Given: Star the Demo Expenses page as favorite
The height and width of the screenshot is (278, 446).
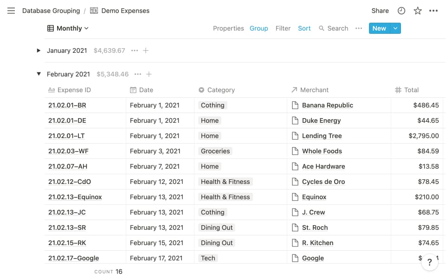Looking at the screenshot, I should pos(417,11).
